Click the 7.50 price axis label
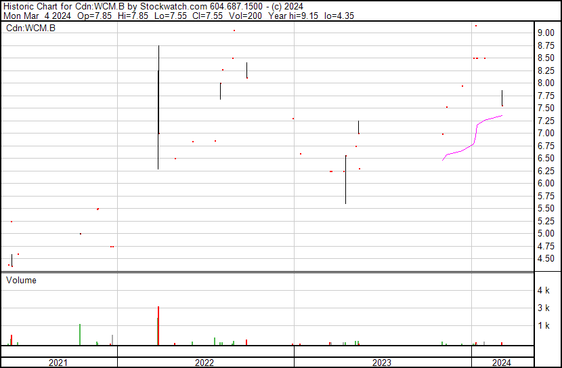 point(546,108)
